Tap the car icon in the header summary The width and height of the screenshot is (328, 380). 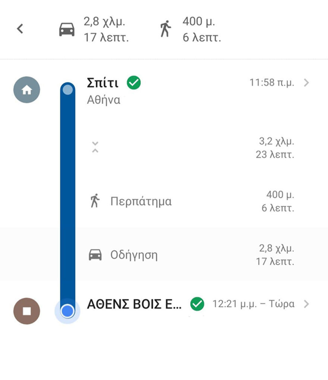[x=67, y=29]
